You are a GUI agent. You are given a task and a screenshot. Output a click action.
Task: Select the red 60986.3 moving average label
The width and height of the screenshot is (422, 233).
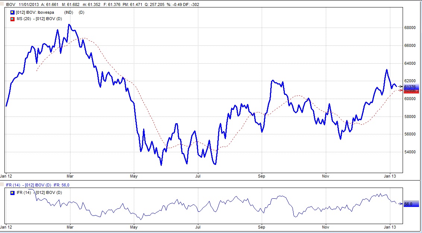[412, 91]
